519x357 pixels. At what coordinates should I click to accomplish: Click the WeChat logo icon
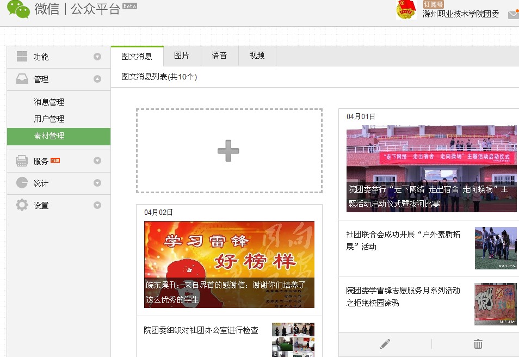tap(18, 9)
